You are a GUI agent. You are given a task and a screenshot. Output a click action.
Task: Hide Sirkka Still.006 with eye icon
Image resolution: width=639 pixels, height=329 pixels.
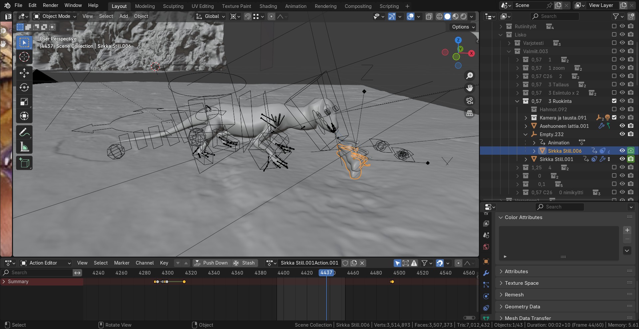point(622,151)
